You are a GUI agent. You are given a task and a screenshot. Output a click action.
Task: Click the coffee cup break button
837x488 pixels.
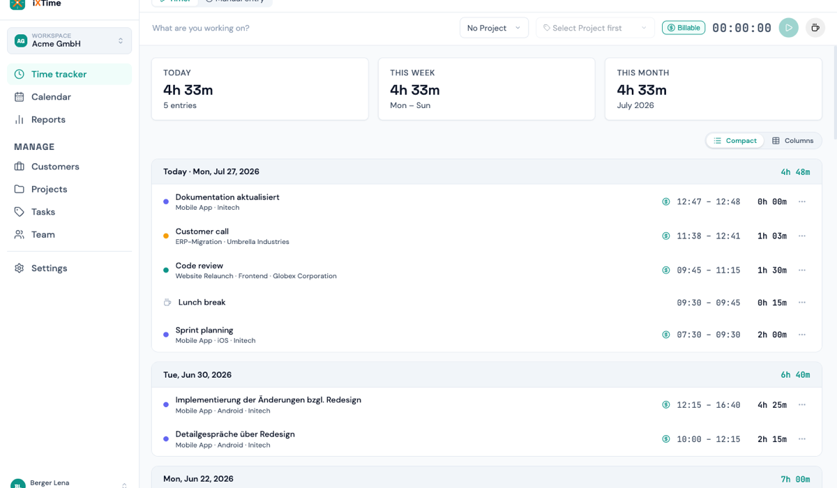[x=815, y=28]
